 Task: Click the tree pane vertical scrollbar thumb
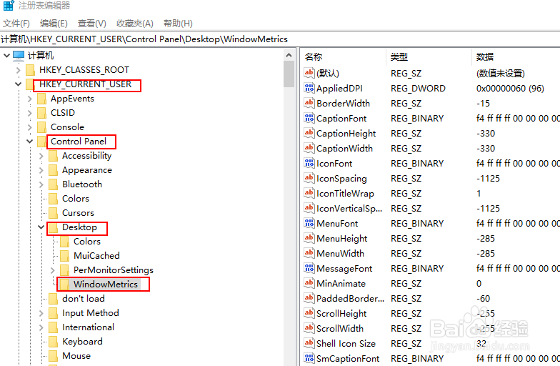(289, 74)
